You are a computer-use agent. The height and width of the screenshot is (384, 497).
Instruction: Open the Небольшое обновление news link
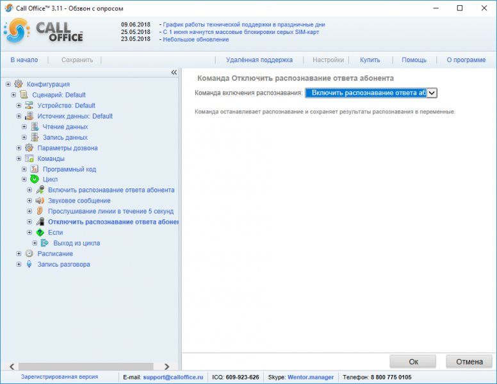click(x=196, y=39)
